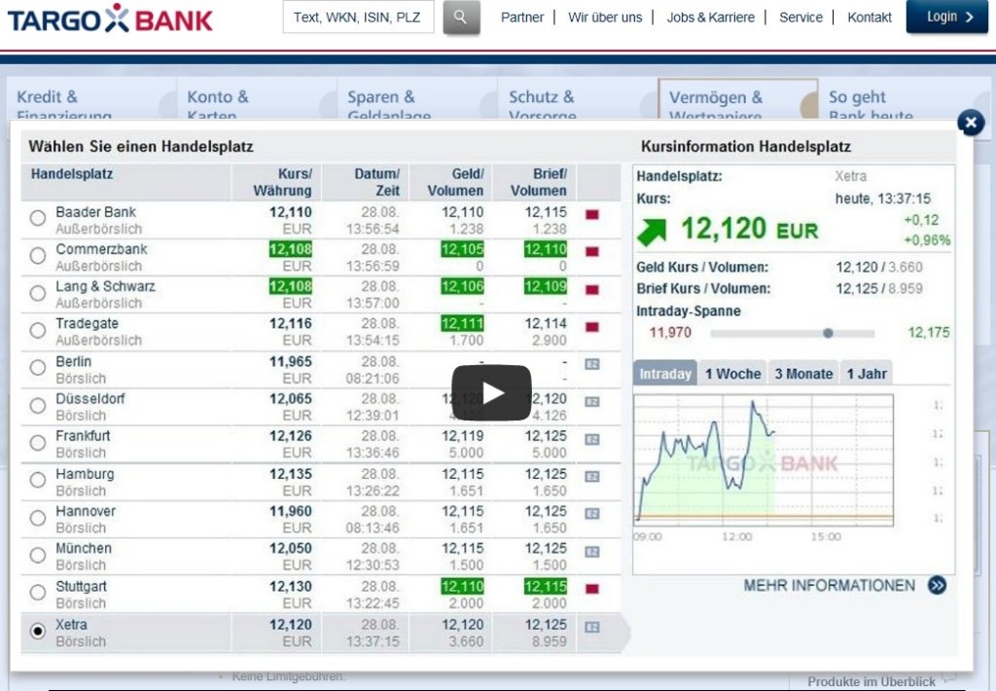
Task: Select Lang & Schwarz trading venue
Action: tap(38, 293)
